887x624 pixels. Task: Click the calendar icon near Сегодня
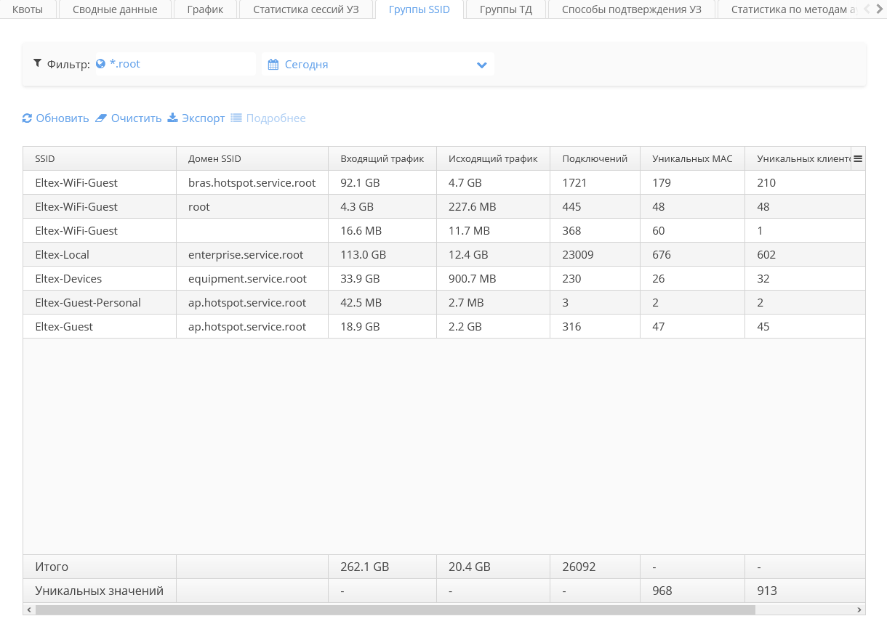[x=273, y=65]
